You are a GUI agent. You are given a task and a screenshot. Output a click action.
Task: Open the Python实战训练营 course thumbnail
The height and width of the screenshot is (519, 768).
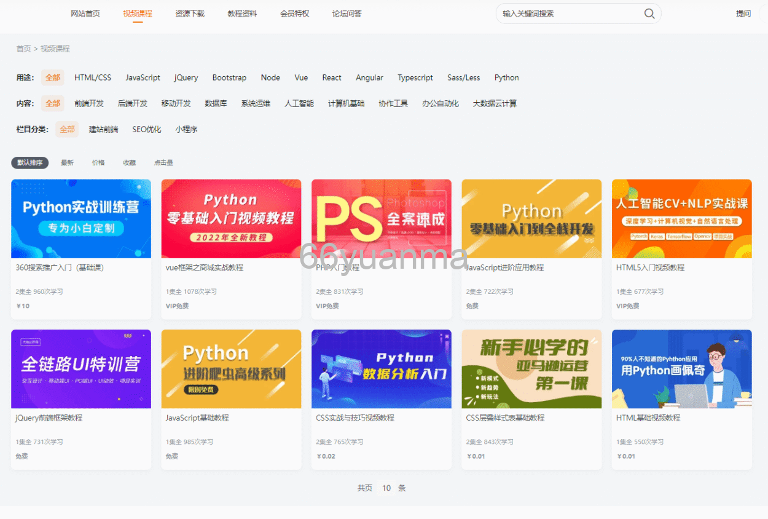coord(81,219)
